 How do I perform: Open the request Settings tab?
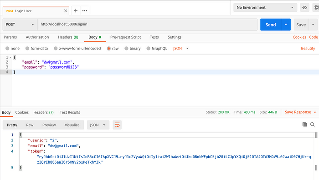175,37
